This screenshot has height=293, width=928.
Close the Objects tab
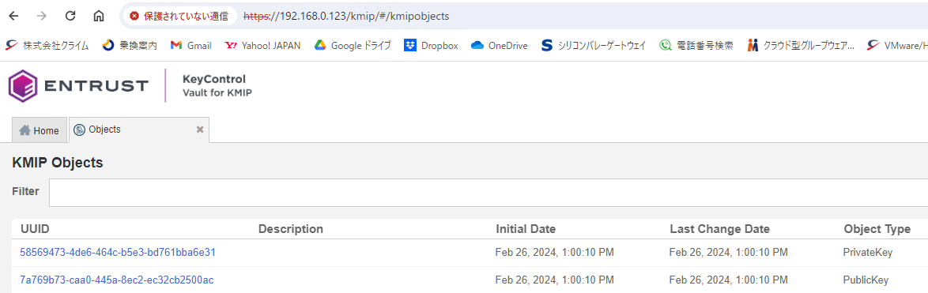tap(200, 130)
